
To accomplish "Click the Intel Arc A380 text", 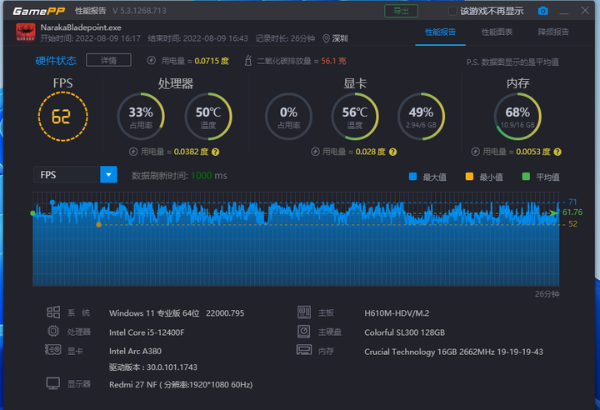I will coord(135,351).
